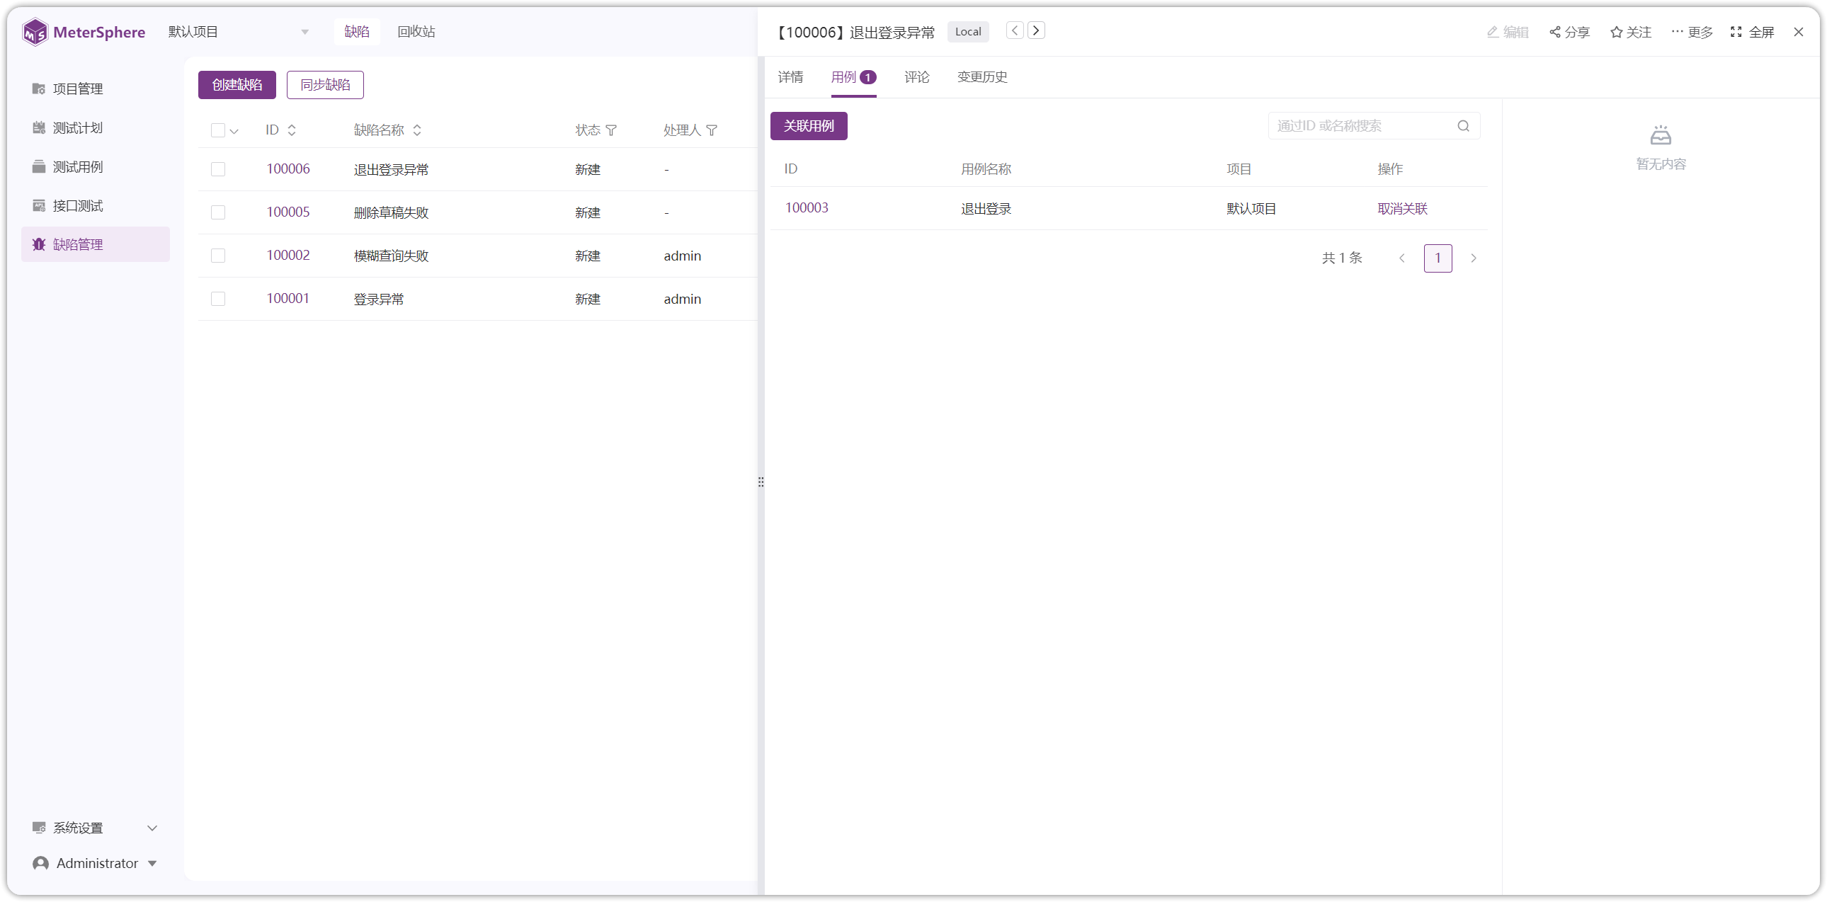Switch to 详情 tab
The width and height of the screenshot is (1827, 902).
(790, 76)
